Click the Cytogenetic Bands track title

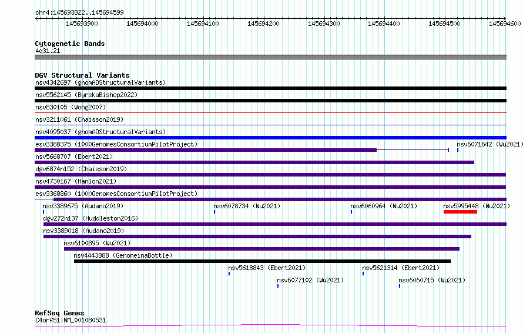coord(70,44)
